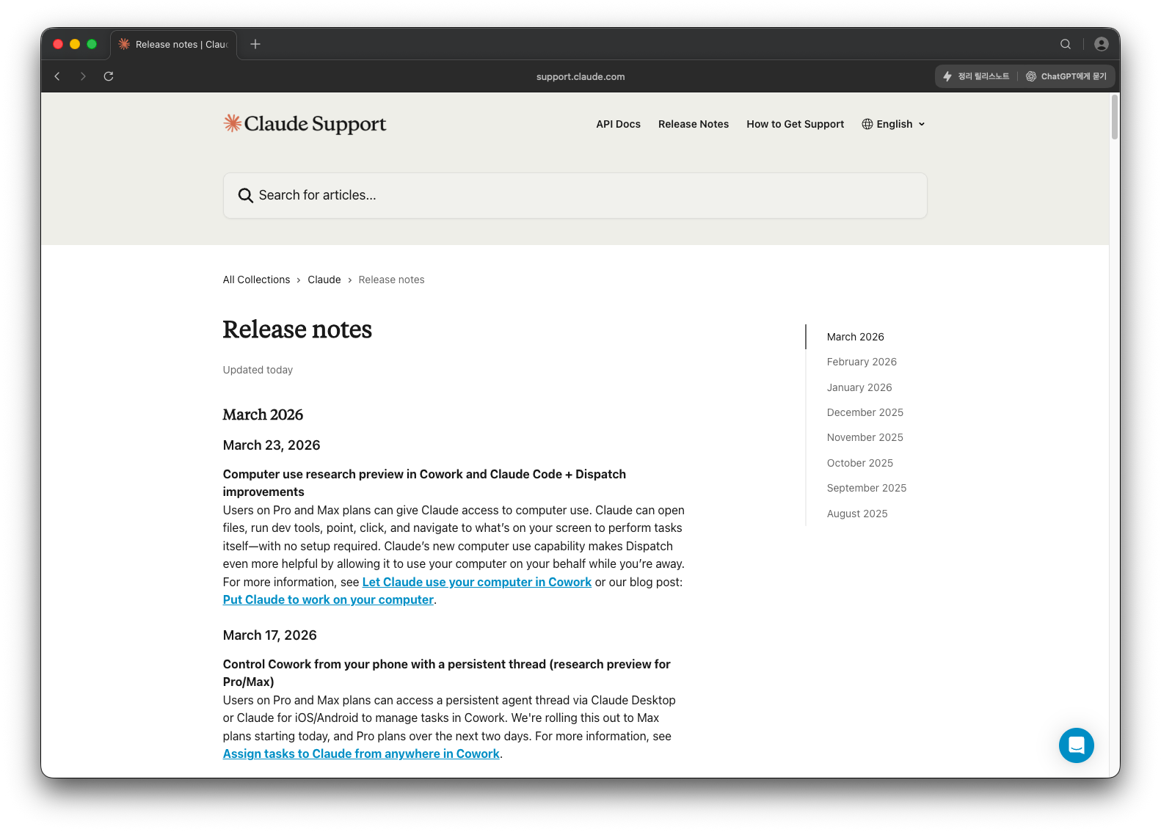This screenshot has height=832, width=1161.
Task: Click the page vertical scrollbar thumb
Action: tap(1115, 117)
